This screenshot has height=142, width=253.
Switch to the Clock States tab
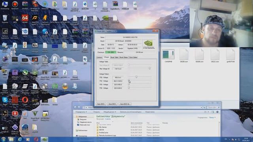133,57
